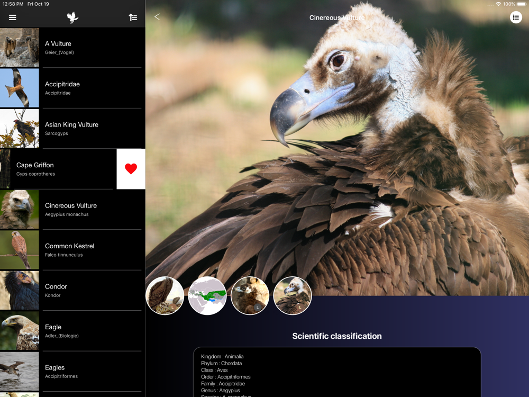This screenshot has width=529, height=397.
Task: Change the sort order with the sort icon
Action: pos(133,17)
